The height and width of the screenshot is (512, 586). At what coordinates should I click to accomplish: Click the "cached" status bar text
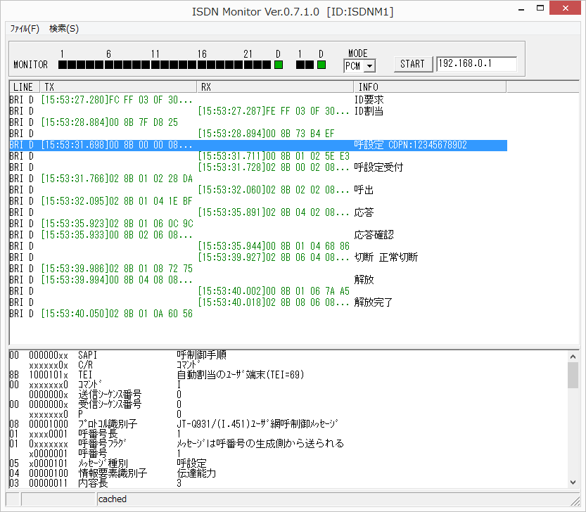click(113, 499)
